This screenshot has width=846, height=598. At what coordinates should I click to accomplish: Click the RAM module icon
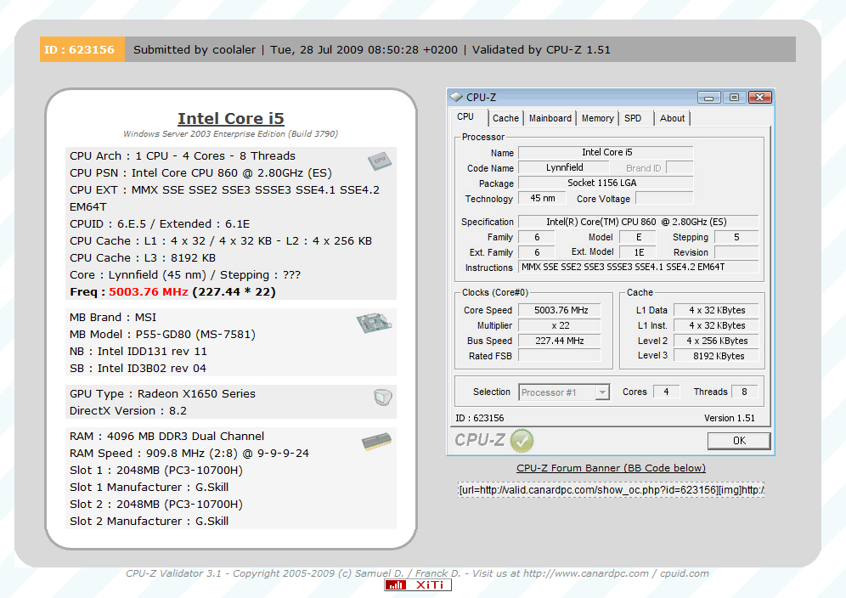[376, 441]
